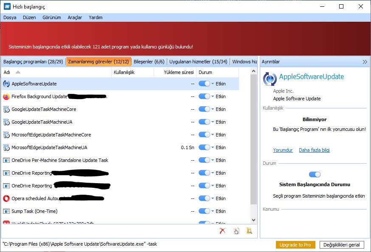Open OneDrive Per-Machine Standalone status dropdown arrow

tap(213, 160)
